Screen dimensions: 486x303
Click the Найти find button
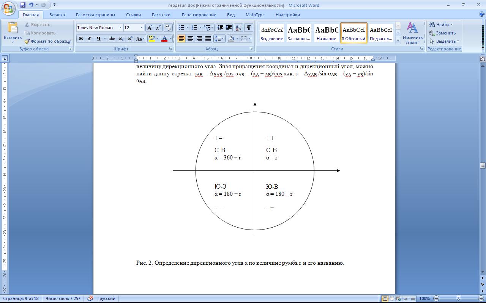click(441, 25)
